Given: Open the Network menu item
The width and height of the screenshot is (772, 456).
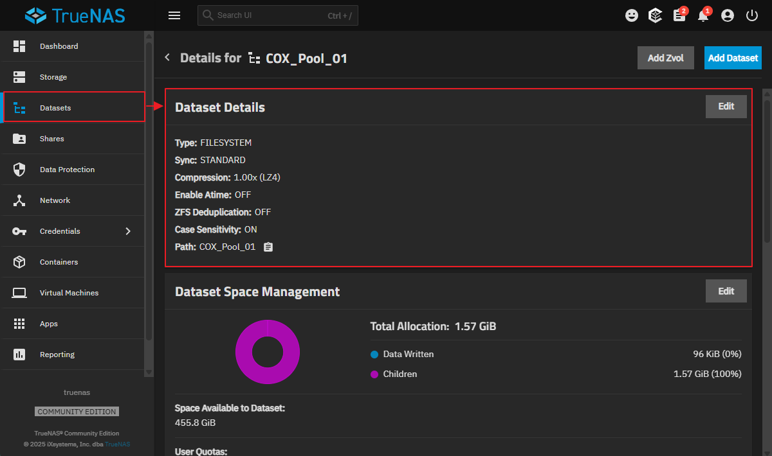Looking at the screenshot, I should 73,200.
